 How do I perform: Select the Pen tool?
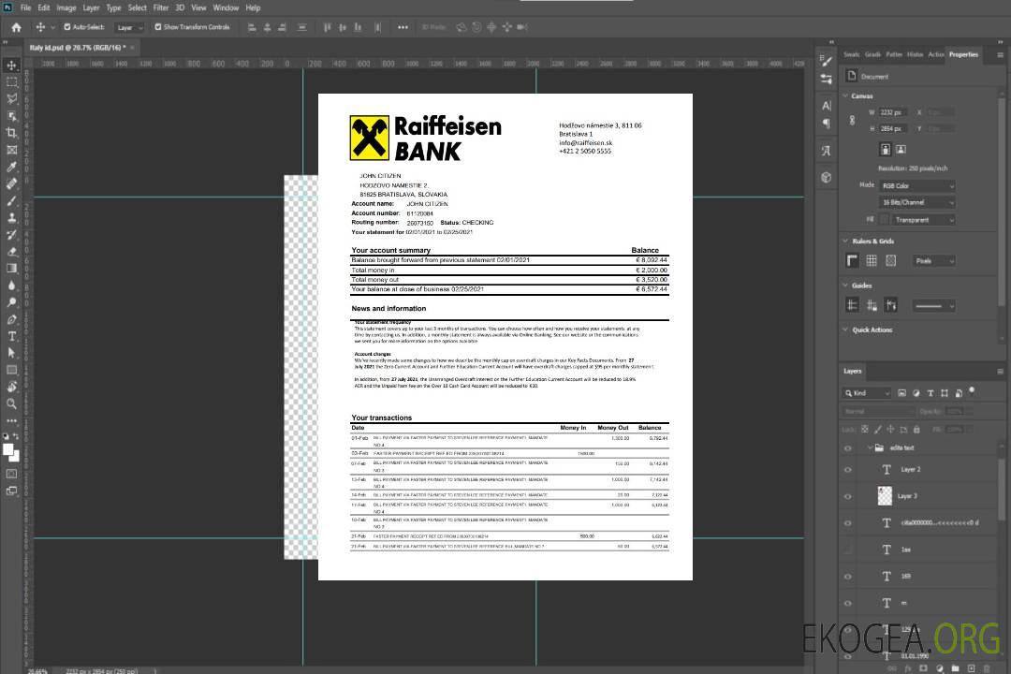point(11,319)
